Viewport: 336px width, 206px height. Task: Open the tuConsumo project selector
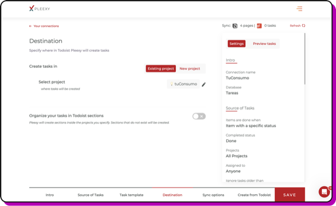184,84
